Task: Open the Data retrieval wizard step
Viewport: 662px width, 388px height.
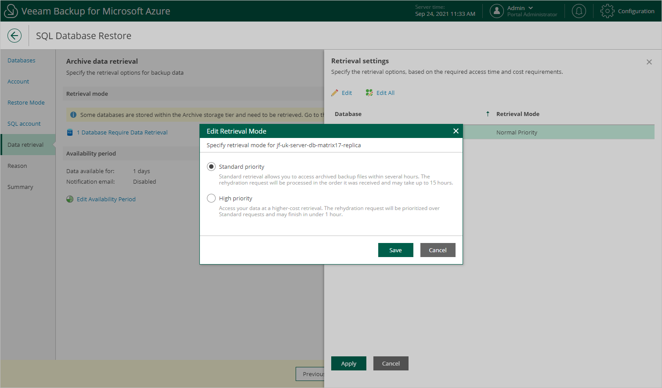Action: (x=28, y=145)
